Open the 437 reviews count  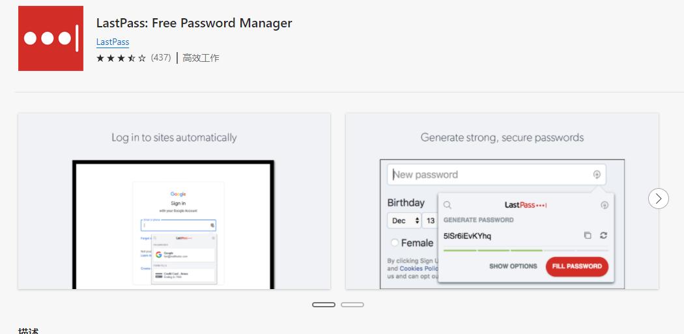[x=160, y=58]
